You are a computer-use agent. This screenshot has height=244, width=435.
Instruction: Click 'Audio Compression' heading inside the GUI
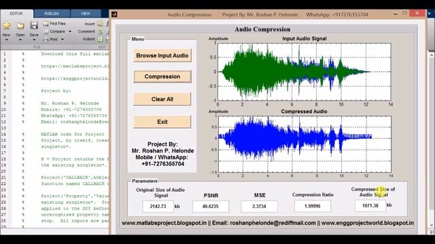[x=262, y=29]
